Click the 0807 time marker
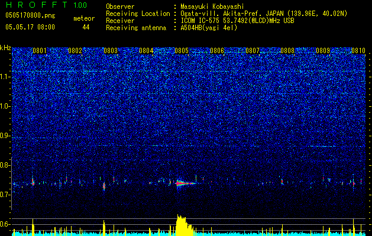372x236 pixels. click(x=253, y=51)
